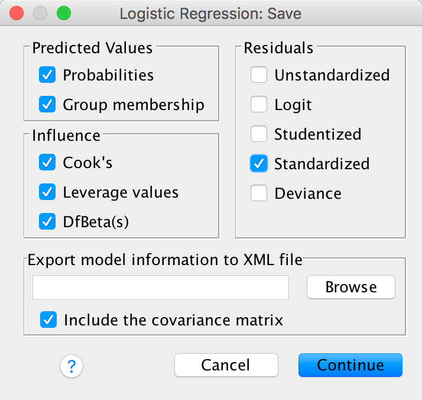Viewport: 422px width, 400px height.
Task: Tick the Deviance residuals checkbox
Action: click(258, 193)
